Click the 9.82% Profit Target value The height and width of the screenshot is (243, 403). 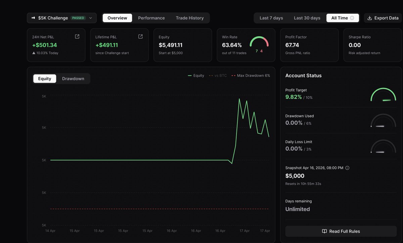click(x=294, y=97)
